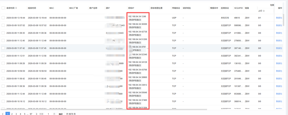
Task: Select target IP 192.168.84.34:1249
Action: (x=137, y=16)
